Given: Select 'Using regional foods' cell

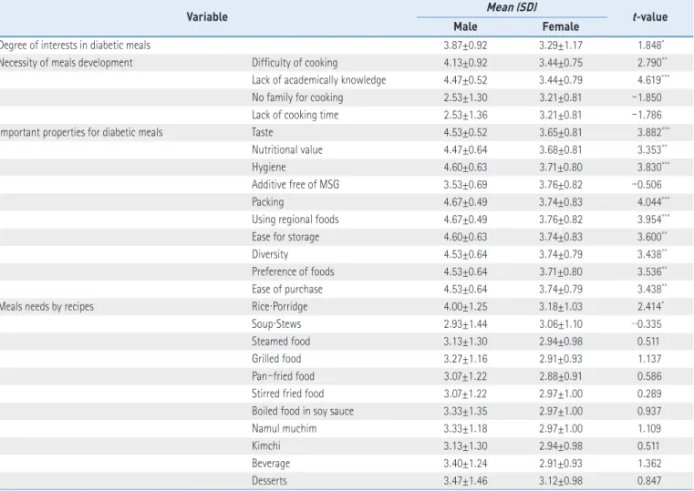Looking at the screenshot, I should coord(295,220).
